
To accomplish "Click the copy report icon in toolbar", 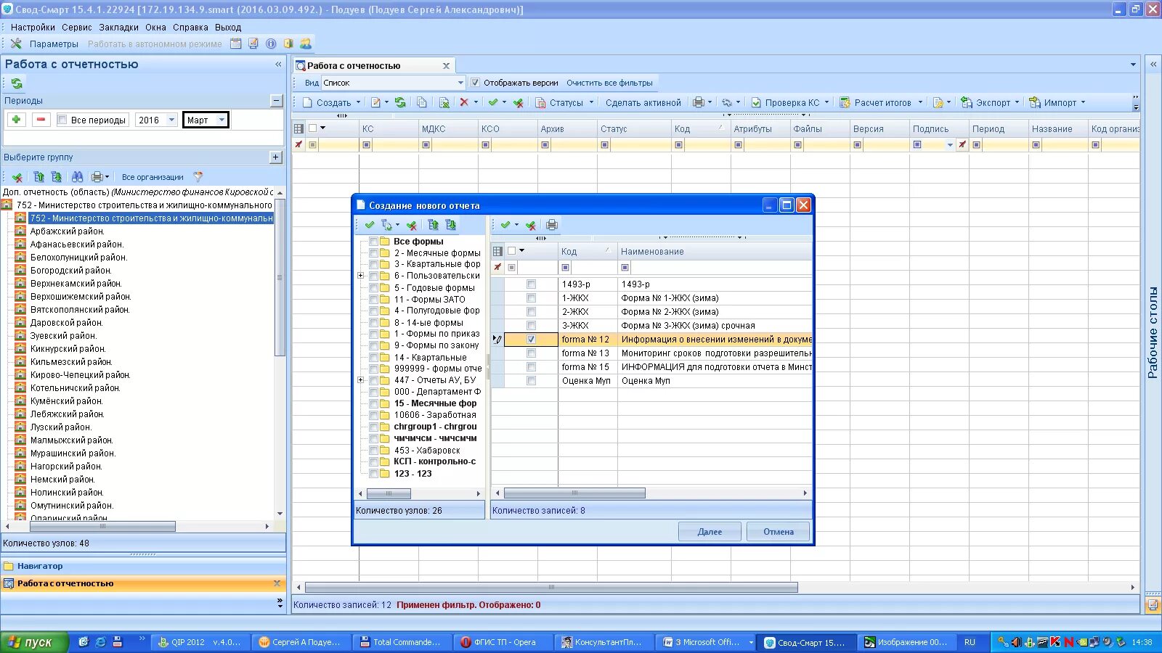I will pyautogui.click(x=422, y=102).
